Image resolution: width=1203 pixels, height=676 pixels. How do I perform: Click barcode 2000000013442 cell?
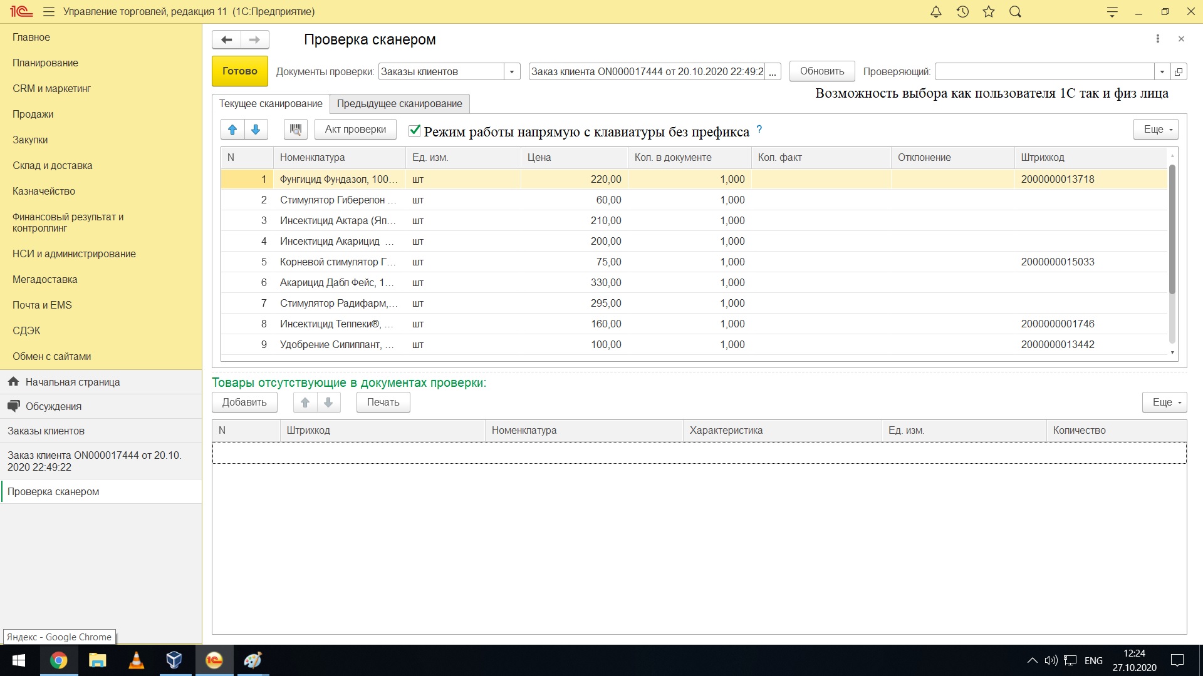pos(1090,345)
